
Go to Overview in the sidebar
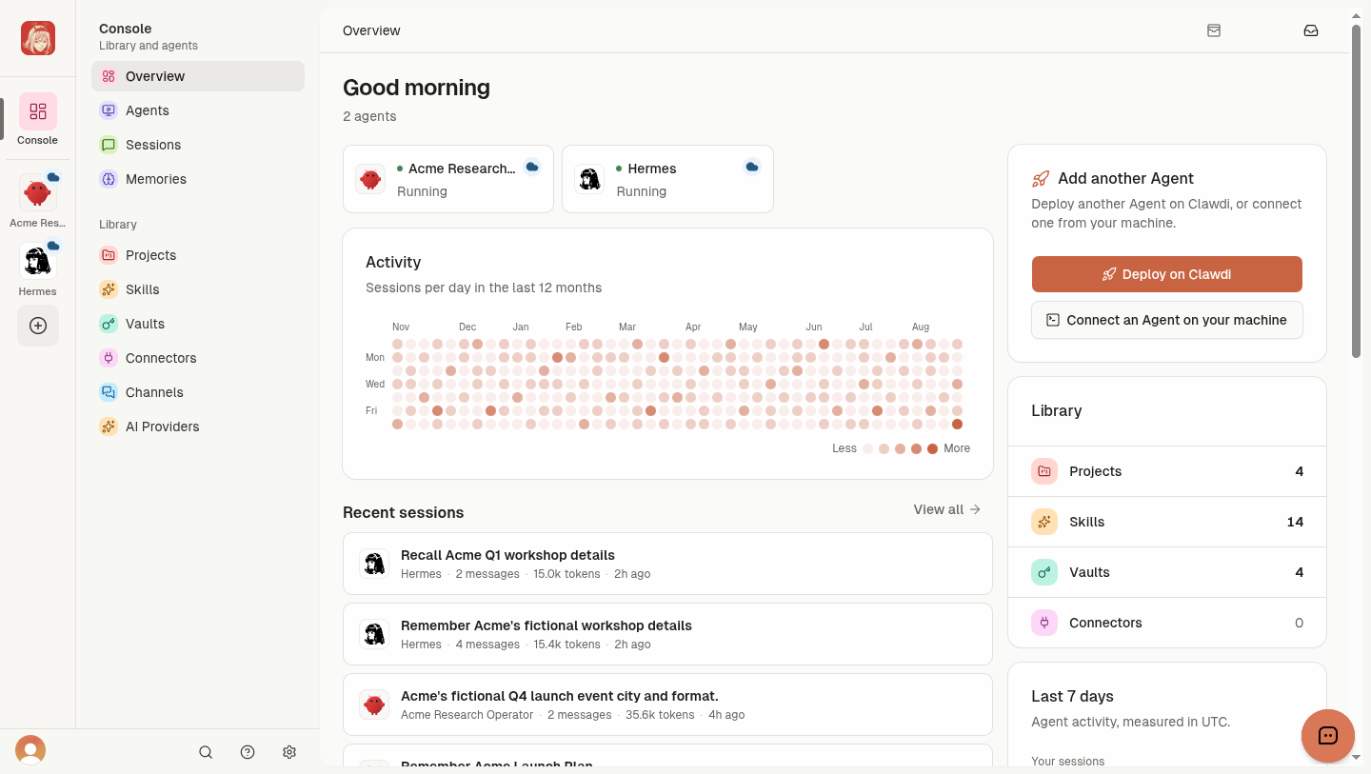point(198,76)
